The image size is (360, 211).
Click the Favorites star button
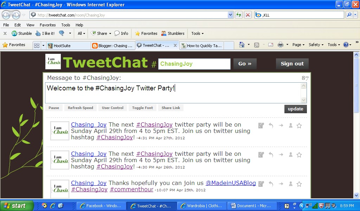pos(14,45)
